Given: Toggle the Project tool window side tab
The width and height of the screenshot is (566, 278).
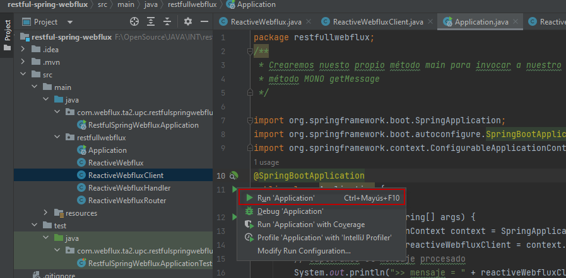Looking at the screenshot, I should 7,35.
